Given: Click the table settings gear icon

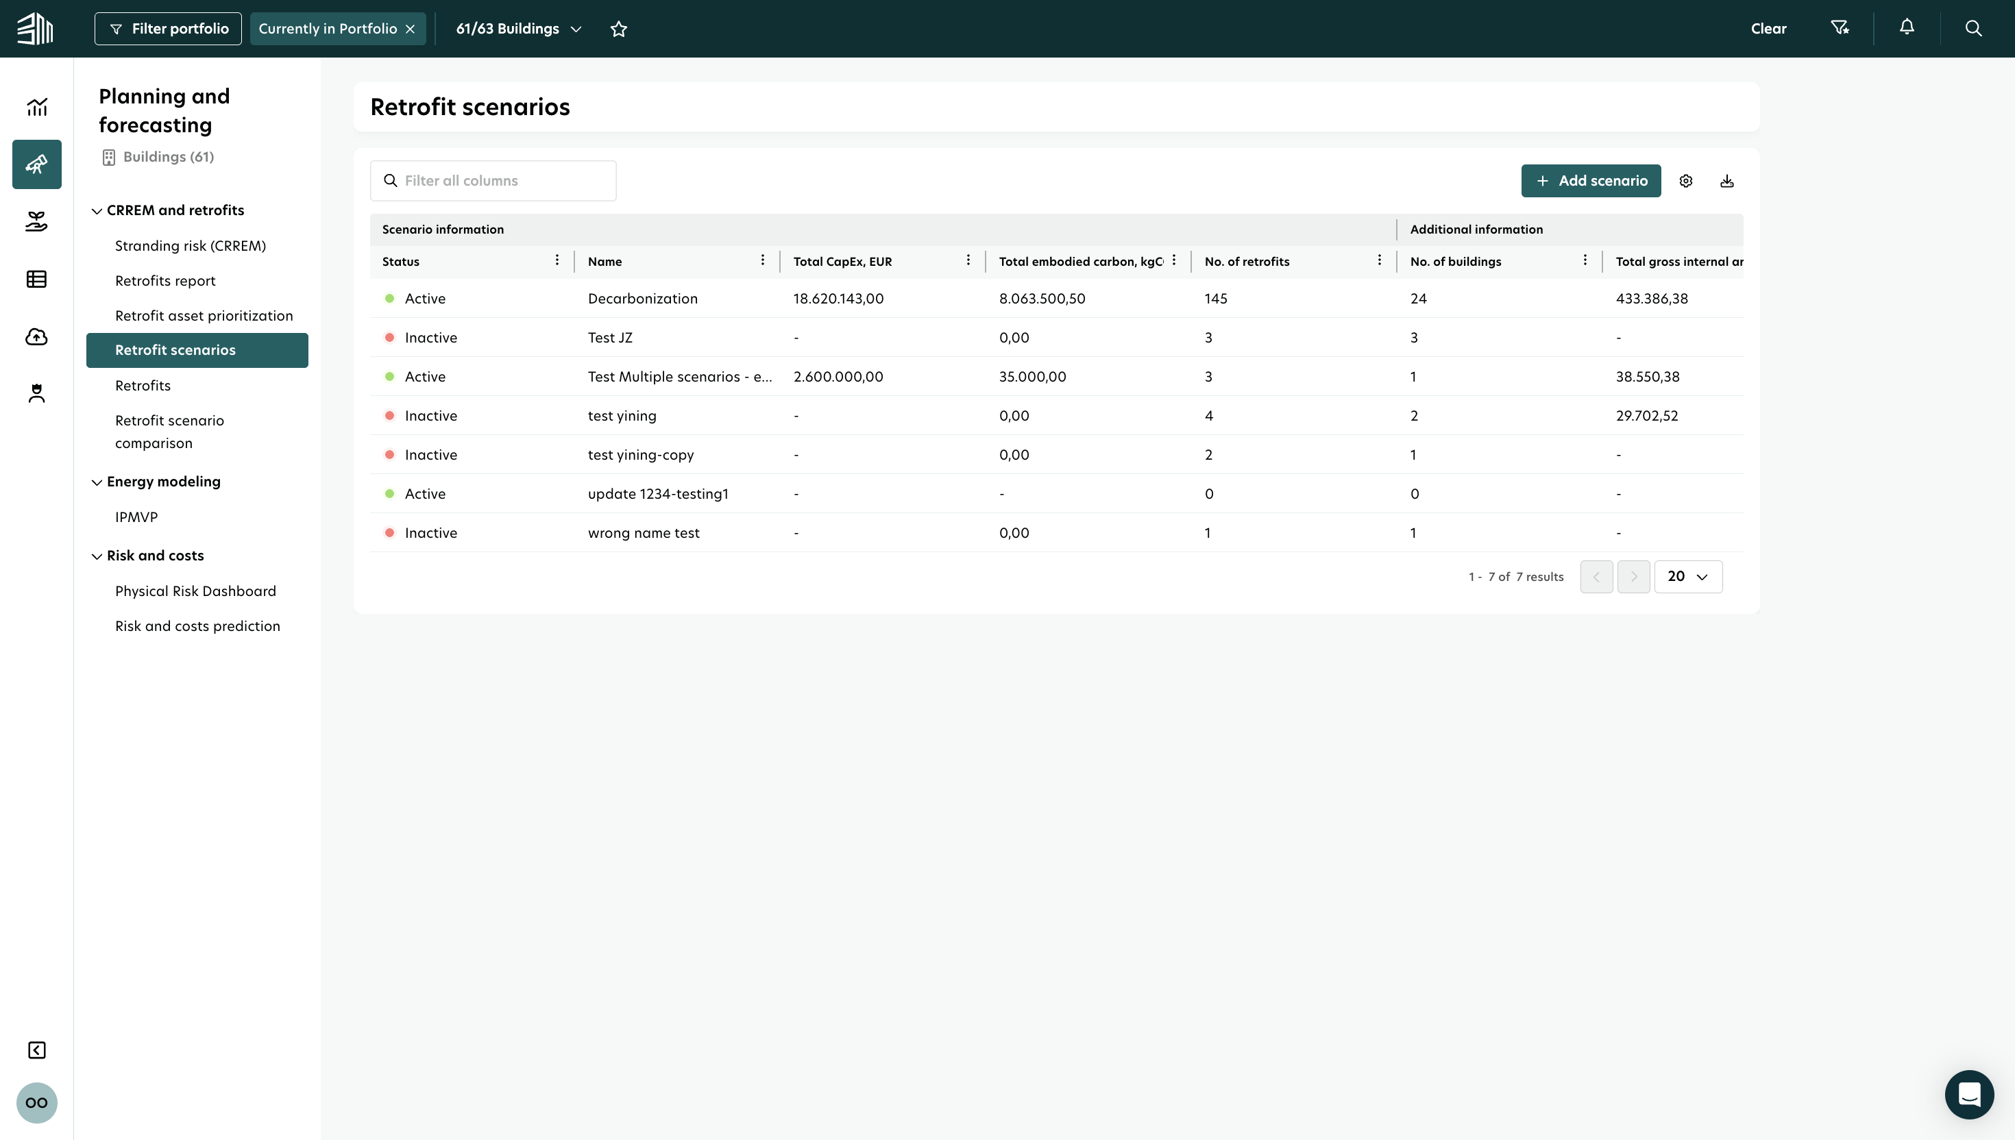Looking at the screenshot, I should [x=1685, y=181].
